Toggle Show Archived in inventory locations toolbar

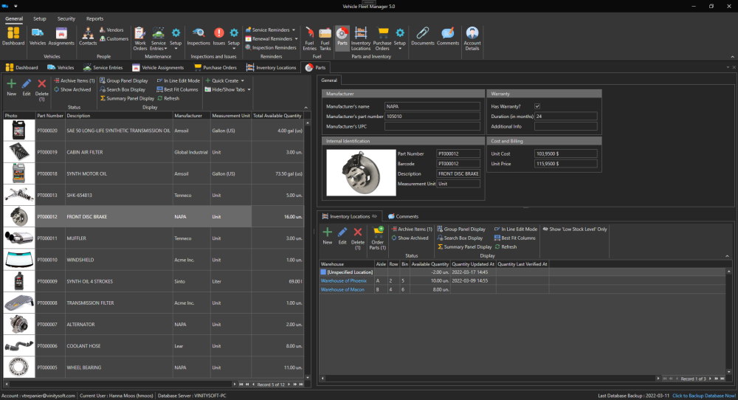pyautogui.click(x=410, y=238)
